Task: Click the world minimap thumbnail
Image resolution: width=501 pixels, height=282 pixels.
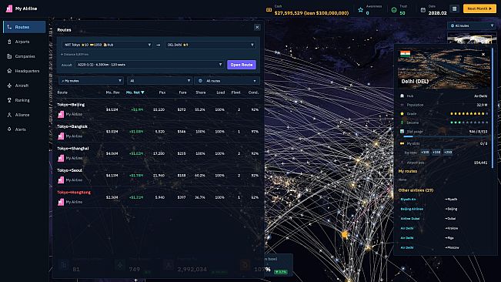Action: (472, 38)
